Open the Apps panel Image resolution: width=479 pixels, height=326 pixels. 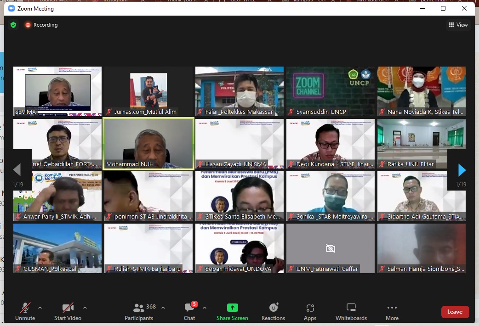pos(310,311)
